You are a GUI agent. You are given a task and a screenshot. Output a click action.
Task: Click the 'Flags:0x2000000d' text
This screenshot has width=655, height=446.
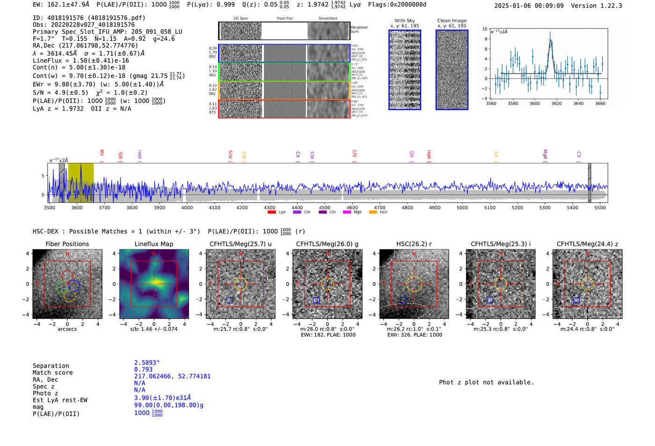click(397, 5)
